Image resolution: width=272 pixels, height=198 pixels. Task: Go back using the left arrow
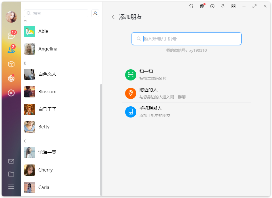click(113, 17)
